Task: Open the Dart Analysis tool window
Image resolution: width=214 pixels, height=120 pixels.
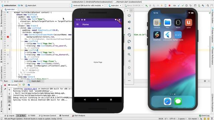Action: (x=79, y=116)
